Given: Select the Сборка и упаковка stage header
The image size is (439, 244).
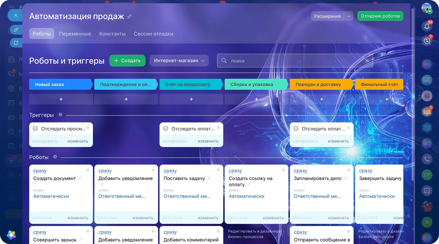Looking at the screenshot, I should click(256, 84).
